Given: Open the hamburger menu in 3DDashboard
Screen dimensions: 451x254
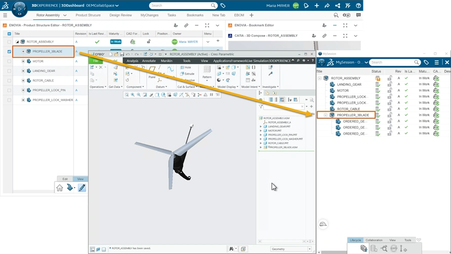Looking at the screenshot, I should tap(5, 15).
